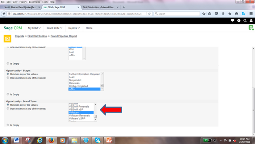Select Brand Team 'Matches any of the values' radio

tap(8, 105)
